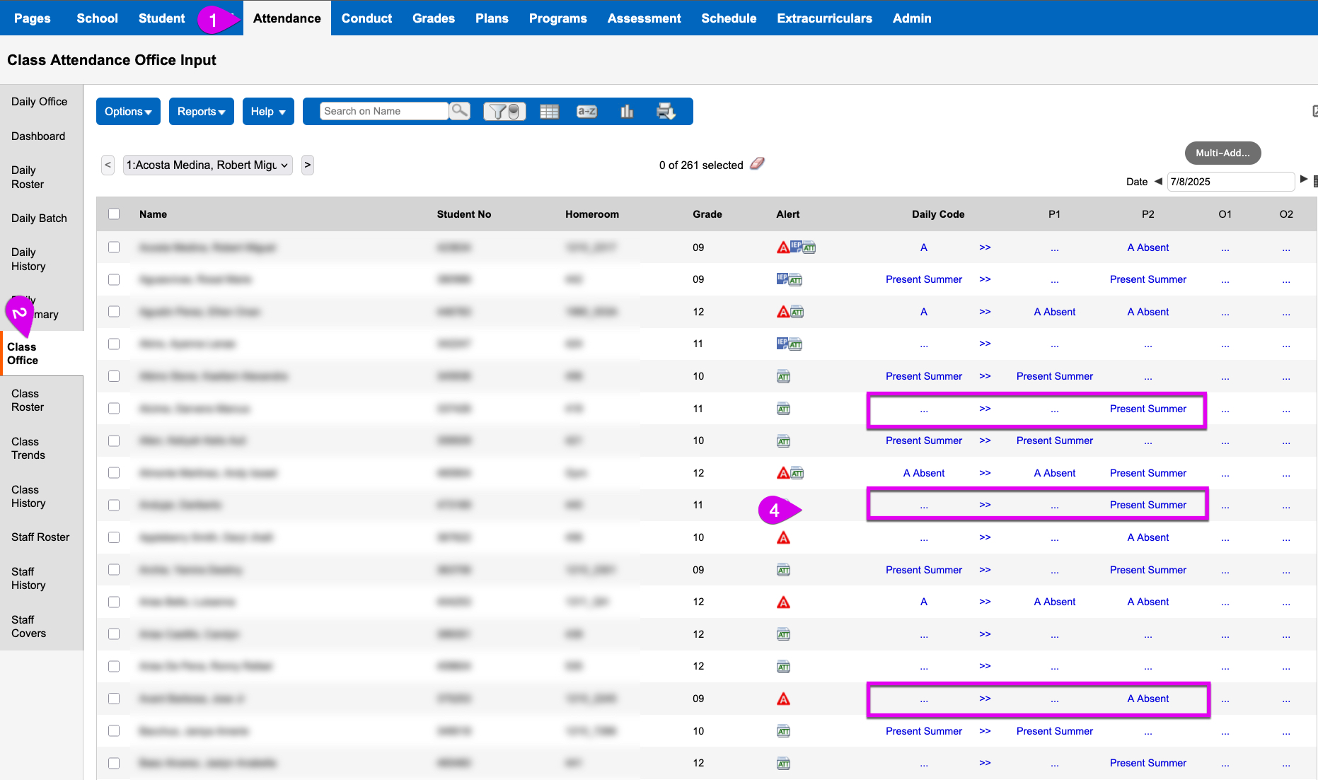Click the ATT icon in fifth student row

(783, 377)
